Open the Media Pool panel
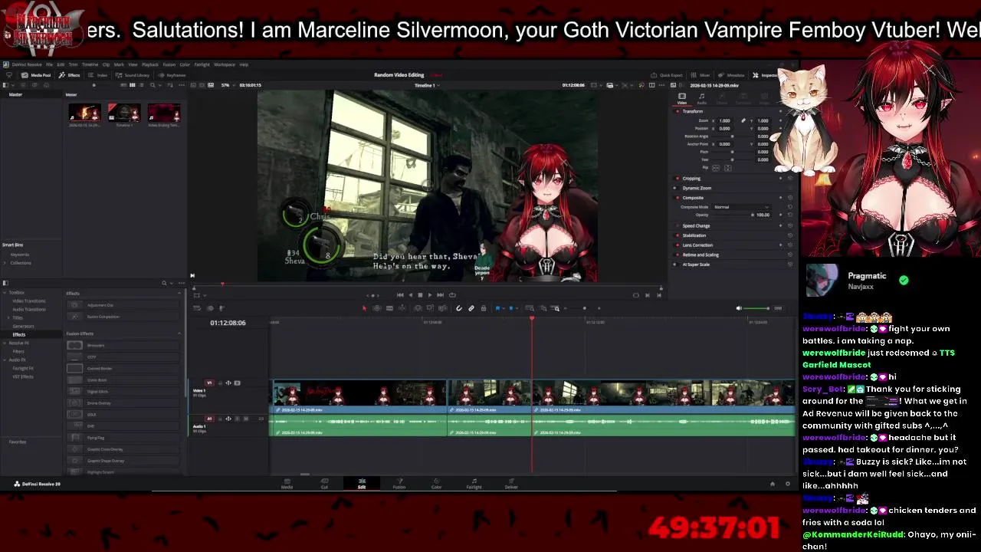The width and height of the screenshot is (981, 552). [36, 75]
